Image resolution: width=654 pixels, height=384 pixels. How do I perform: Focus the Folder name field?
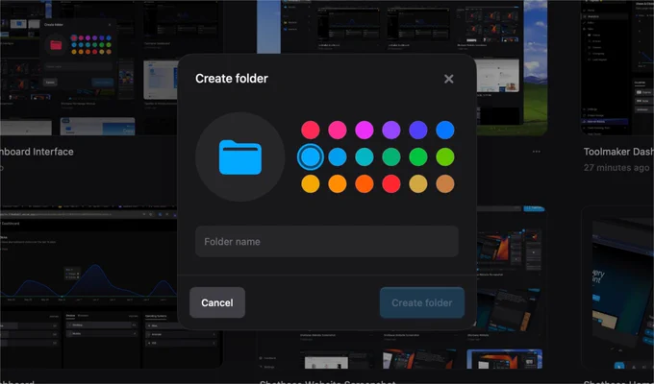327,242
